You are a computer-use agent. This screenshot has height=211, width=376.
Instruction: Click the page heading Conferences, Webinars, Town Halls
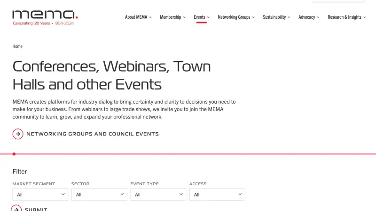pyautogui.click(x=111, y=75)
